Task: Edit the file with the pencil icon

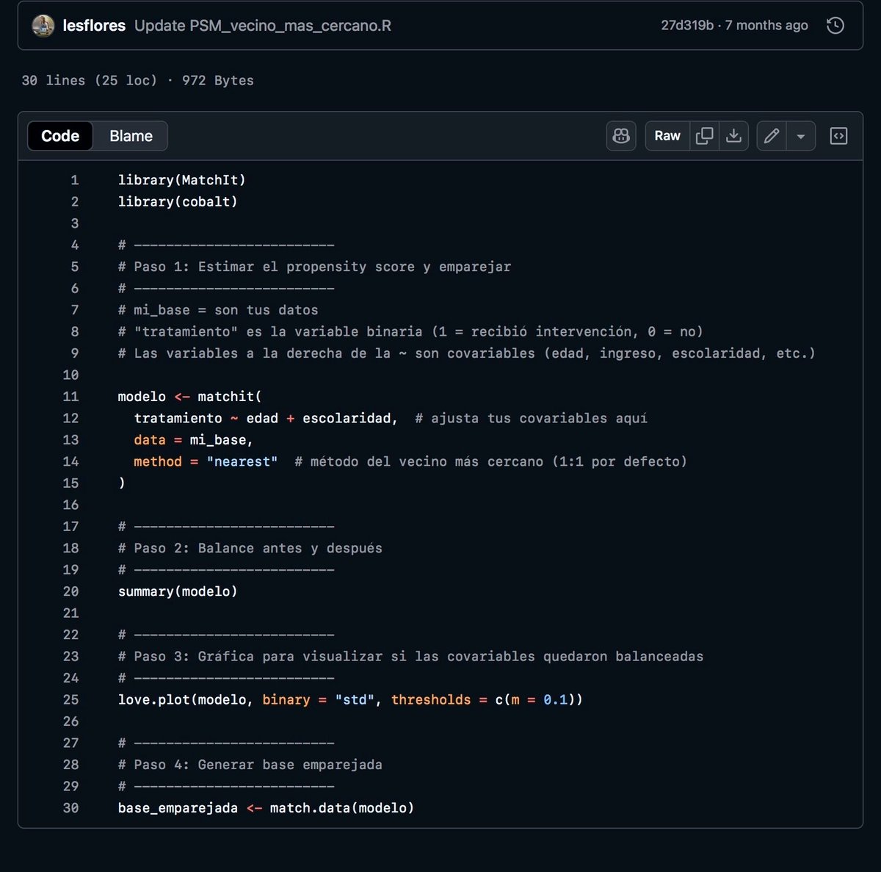Action: click(x=771, y=136)
